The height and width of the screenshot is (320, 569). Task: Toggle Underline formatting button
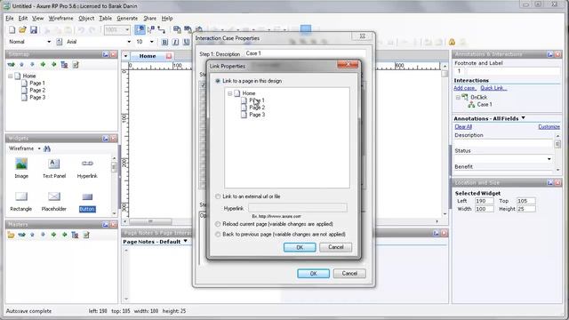tap(186, 42)
